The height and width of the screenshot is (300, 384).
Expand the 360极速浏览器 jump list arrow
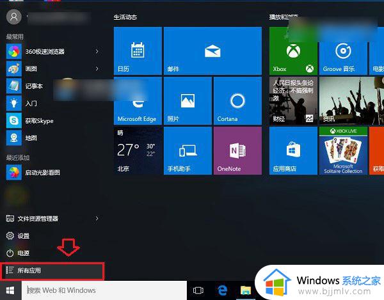[97, 51]
